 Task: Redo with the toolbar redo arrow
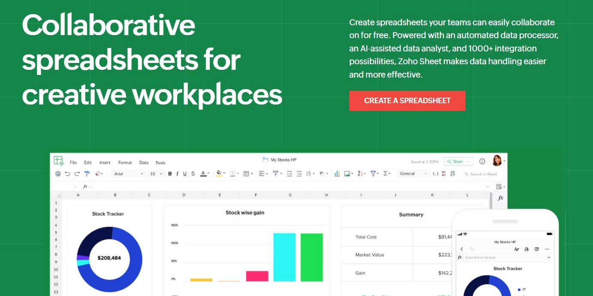coord(77,174)
